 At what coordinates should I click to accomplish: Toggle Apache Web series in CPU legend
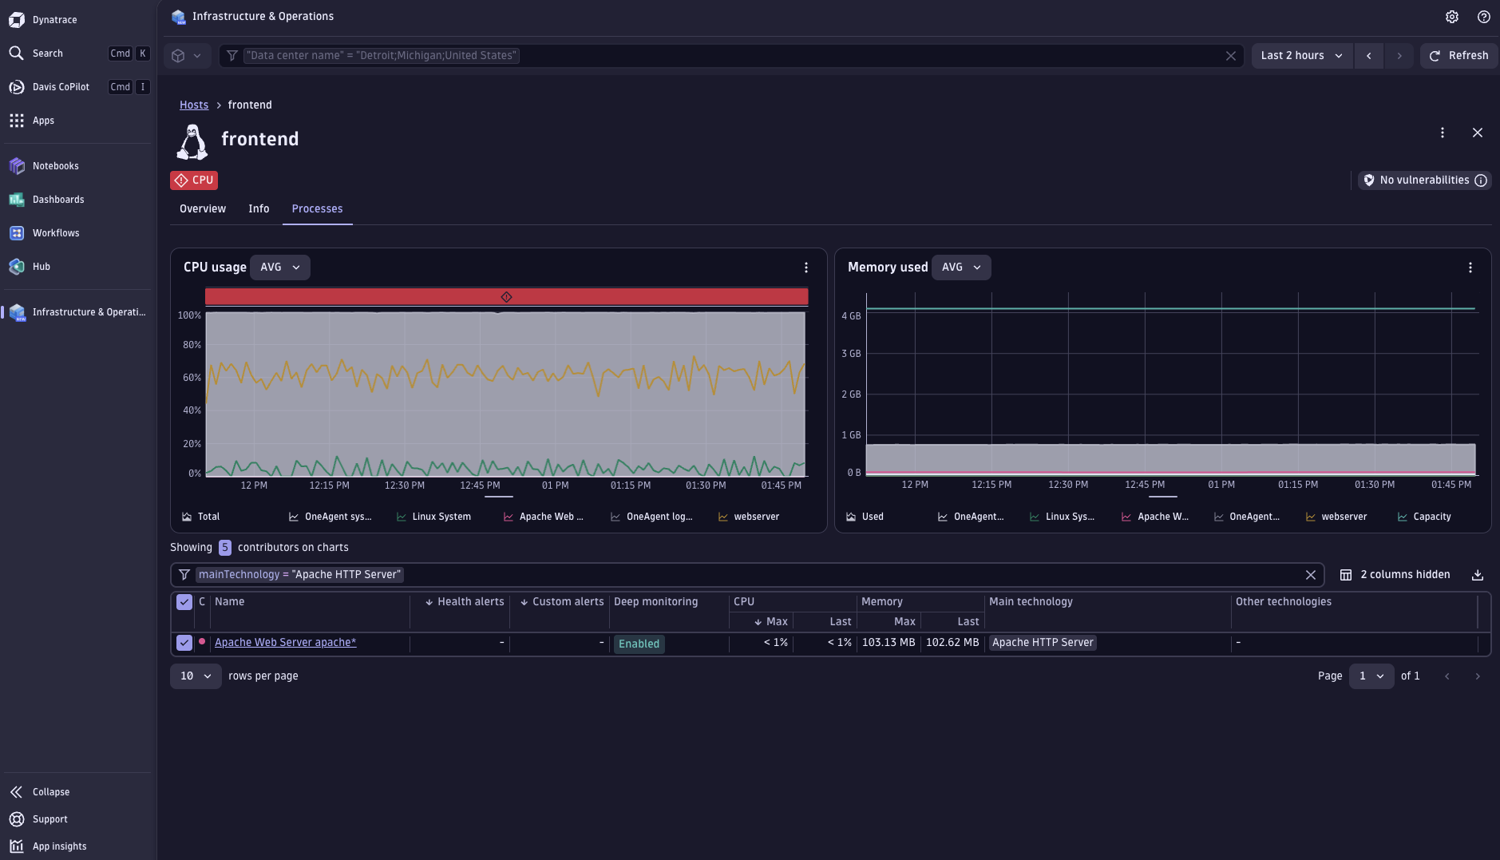click(x=543, y=517)
